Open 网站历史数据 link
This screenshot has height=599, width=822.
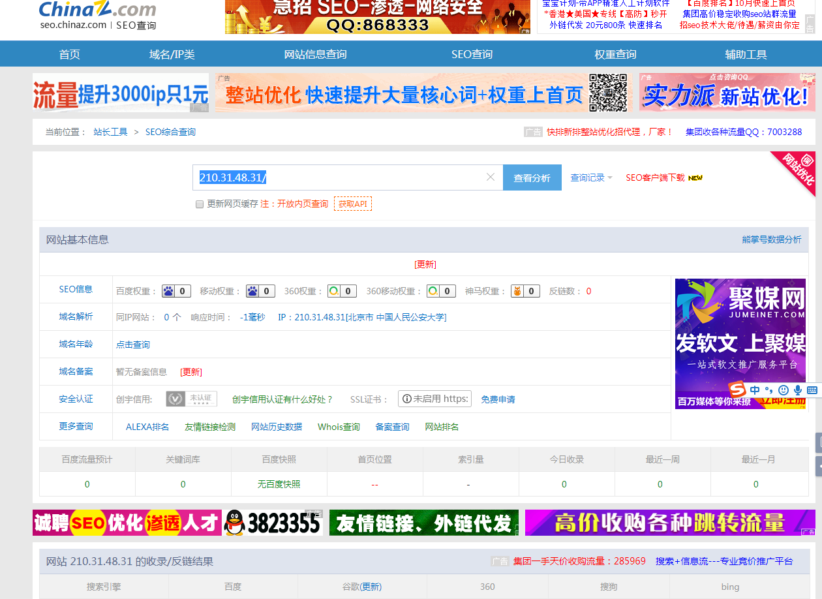pyautogui.click(x=277, y=427)
